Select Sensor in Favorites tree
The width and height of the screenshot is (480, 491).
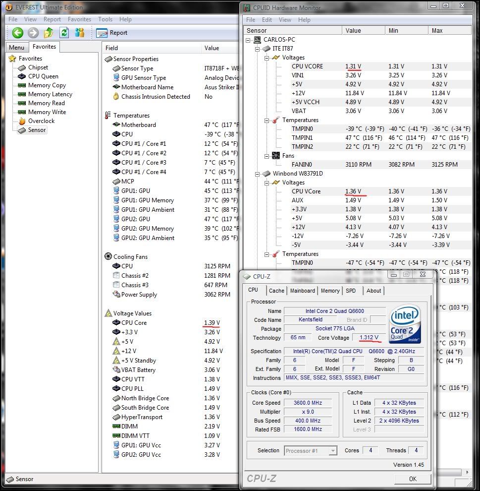point(37,130)
